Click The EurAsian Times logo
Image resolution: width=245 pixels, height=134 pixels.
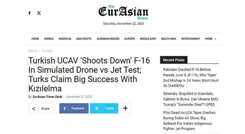click(x=123, y=13)
